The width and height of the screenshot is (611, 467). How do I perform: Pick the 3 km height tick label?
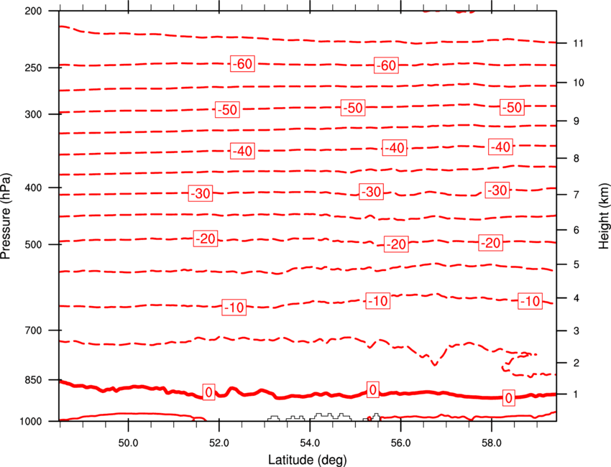coord(576,330)
